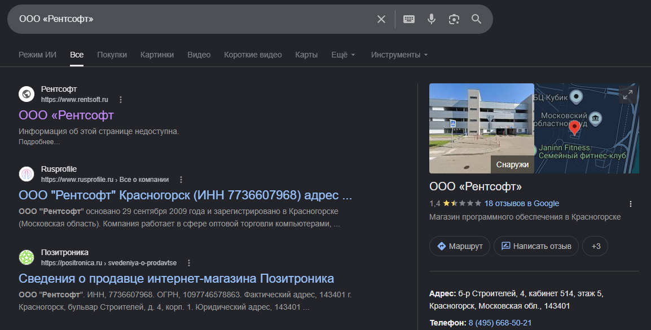Open Rusprofile ИНН 7736607968 result link

185,195
